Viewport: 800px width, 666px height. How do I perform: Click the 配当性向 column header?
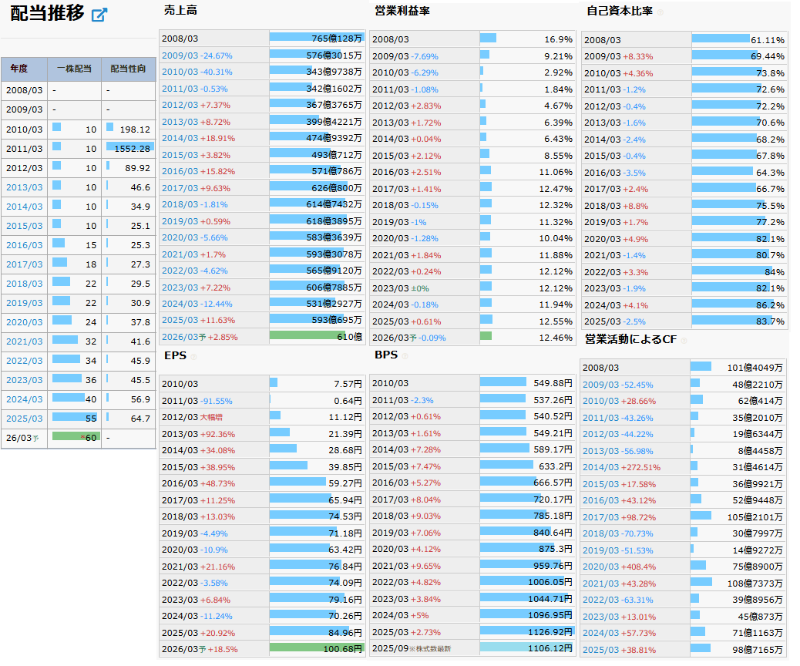(128, 69)
